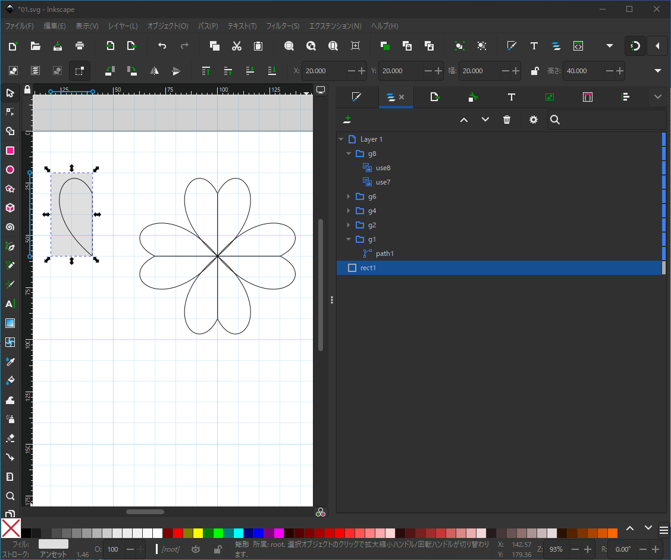Screen dimensions: 671x560
Task: Click the Undo arrow
Action: 162,46
